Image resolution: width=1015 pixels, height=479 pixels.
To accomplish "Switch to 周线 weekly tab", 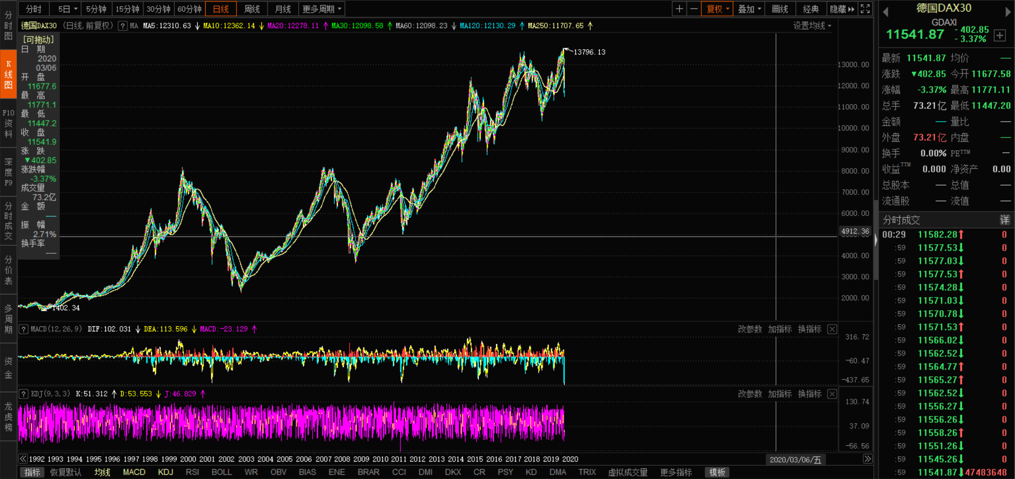I will pos(252,9).
